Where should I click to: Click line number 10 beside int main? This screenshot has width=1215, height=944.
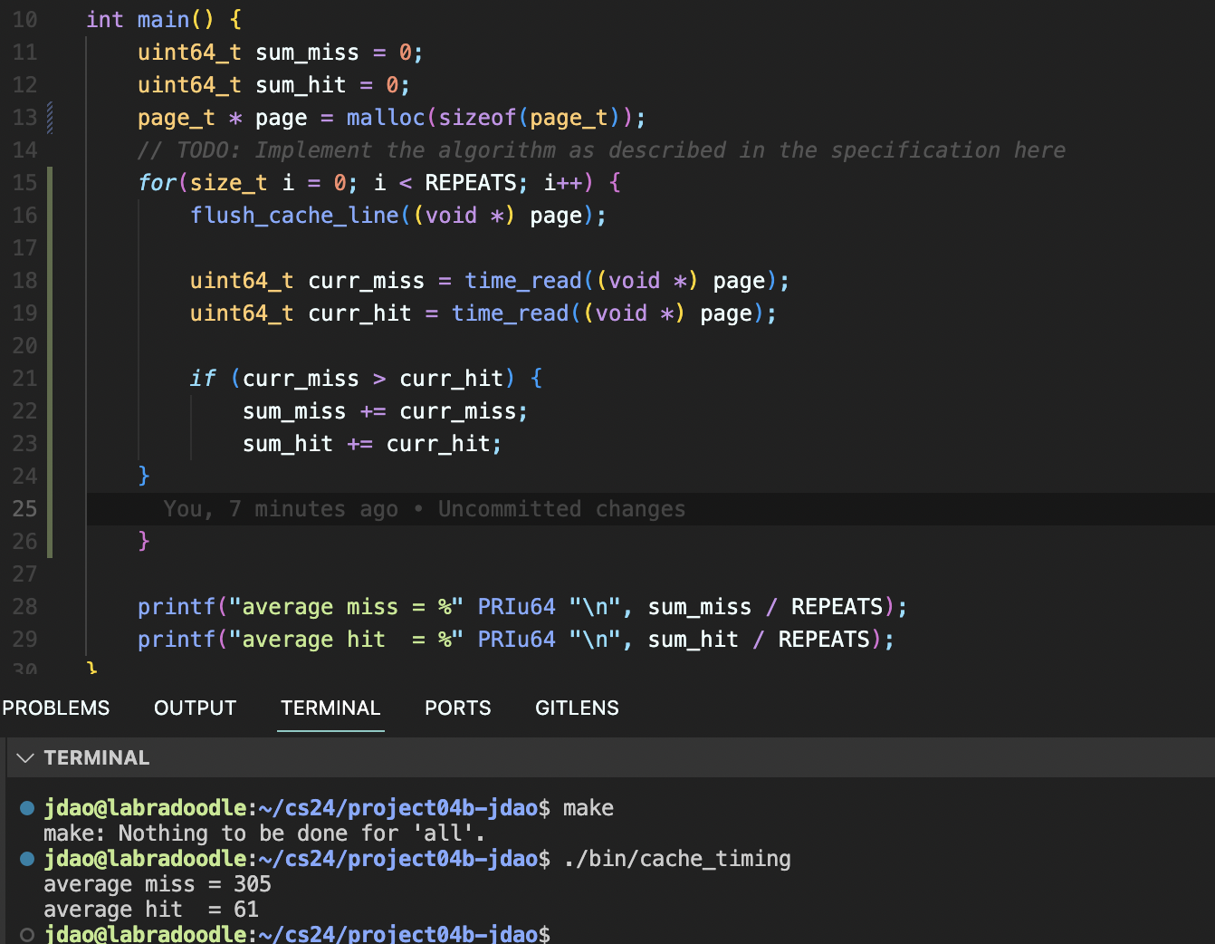click(25, 20)
